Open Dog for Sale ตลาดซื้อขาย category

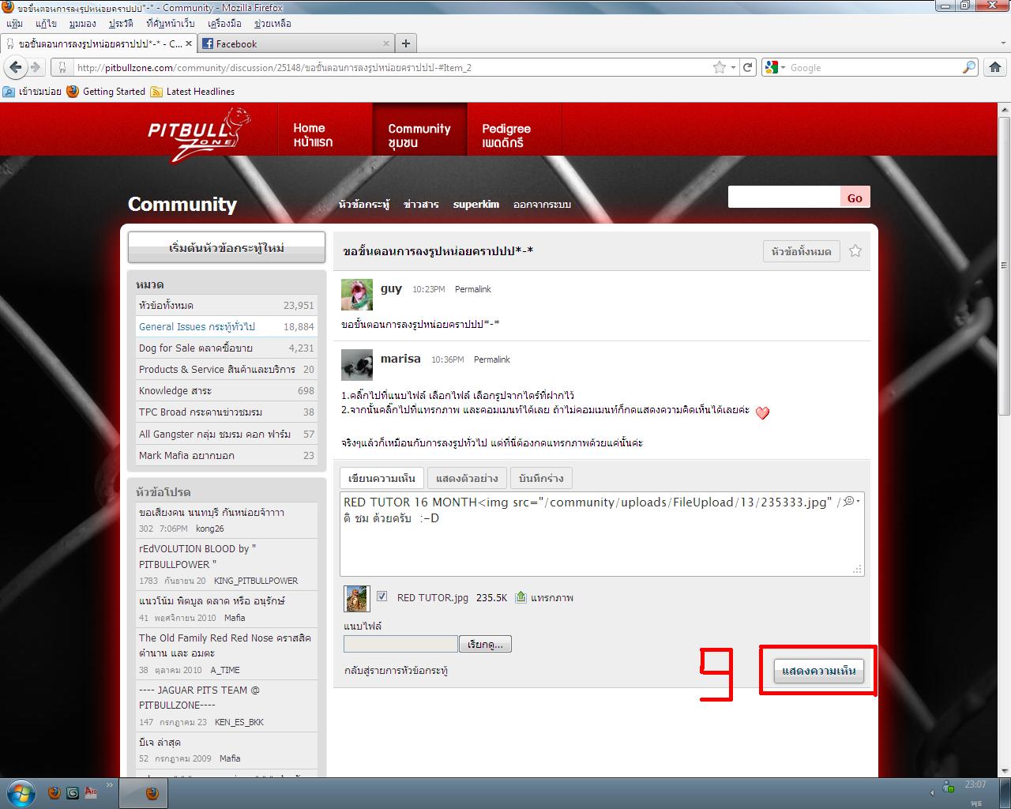pos(227,348)
